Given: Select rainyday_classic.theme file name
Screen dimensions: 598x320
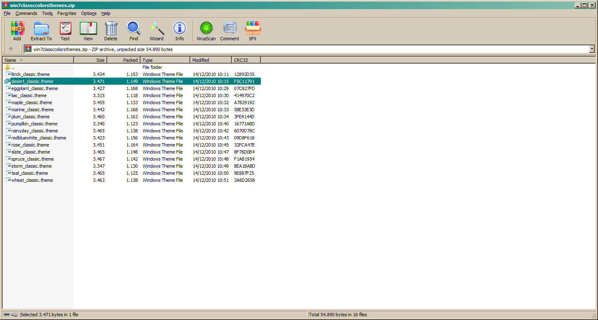Looking at the screenshot, I should (x=34, y=131).
